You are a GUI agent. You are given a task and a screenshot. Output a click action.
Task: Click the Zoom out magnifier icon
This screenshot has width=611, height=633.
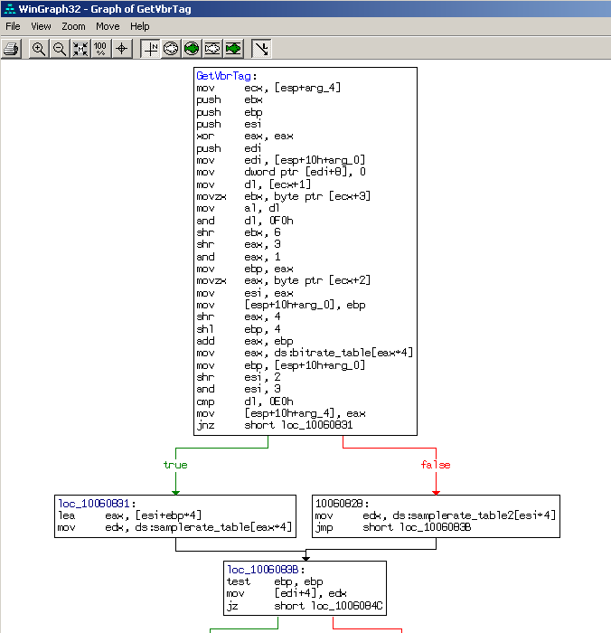(60, 48)
